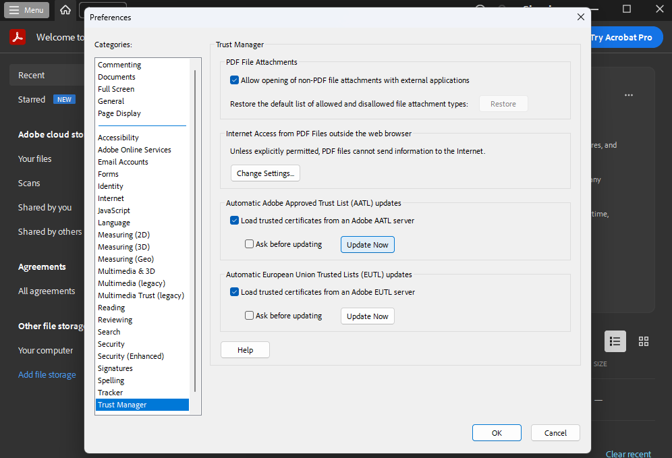
Task: Choose the Signatures category
Action: [x=115, y=368]
